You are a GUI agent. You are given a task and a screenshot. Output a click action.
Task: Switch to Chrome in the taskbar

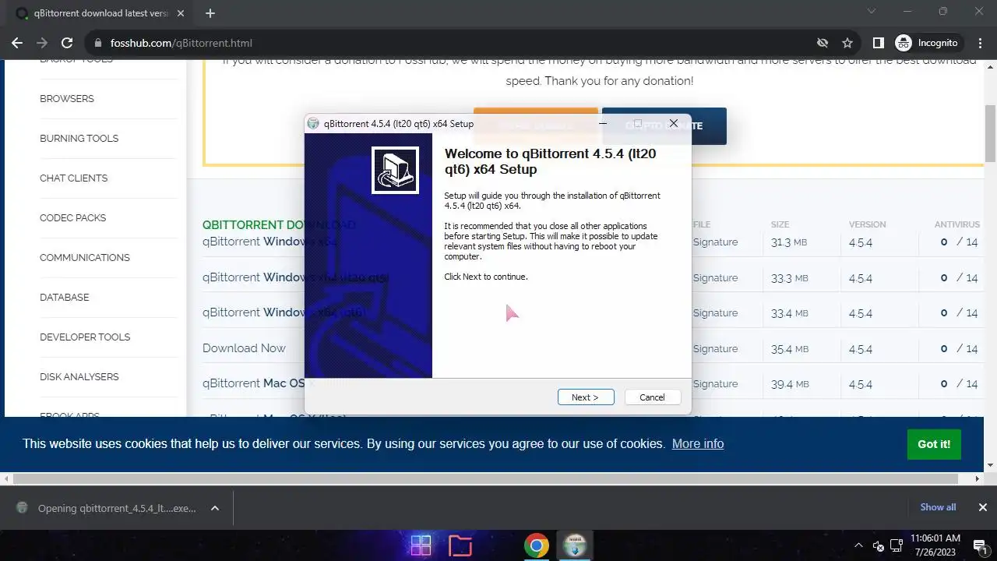536,545
